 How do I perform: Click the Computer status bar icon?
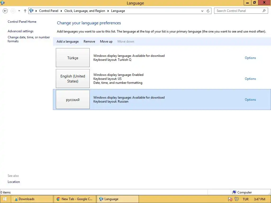[234, 192]
